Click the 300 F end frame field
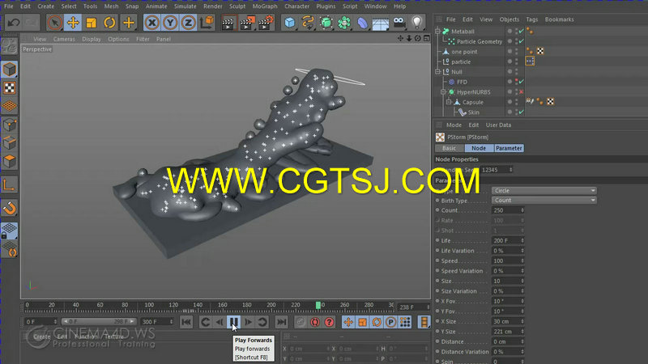 (x=157, y=321)
